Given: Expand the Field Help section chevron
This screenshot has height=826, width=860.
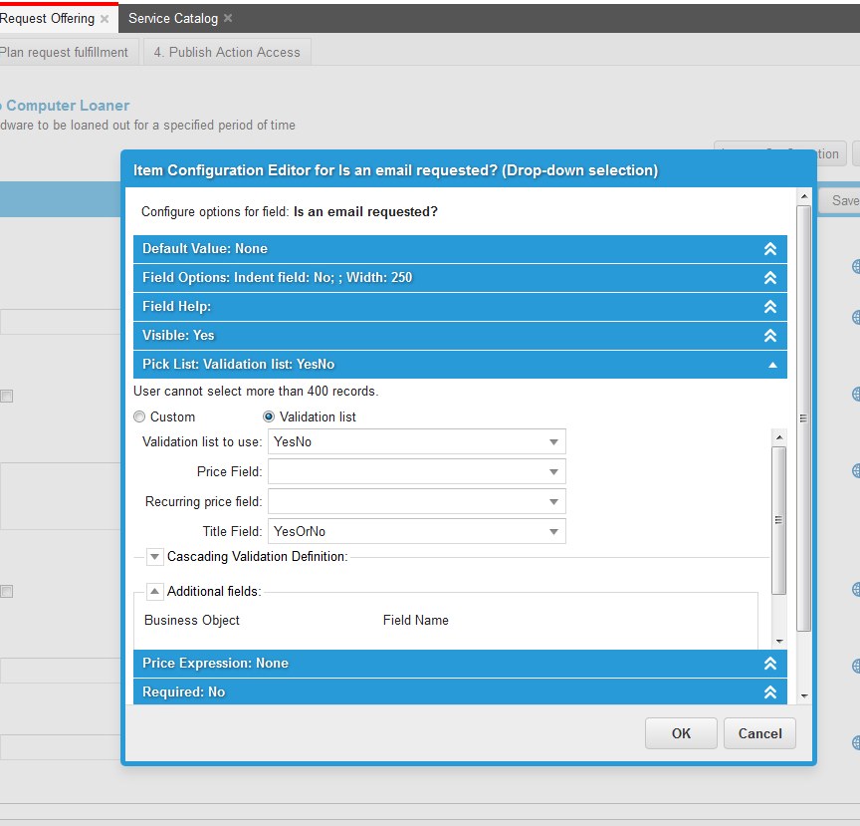Looking at the screenshot, I should click(x=768, y=307).
